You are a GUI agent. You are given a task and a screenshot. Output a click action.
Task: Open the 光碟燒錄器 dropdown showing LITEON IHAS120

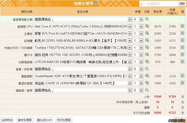83,62
